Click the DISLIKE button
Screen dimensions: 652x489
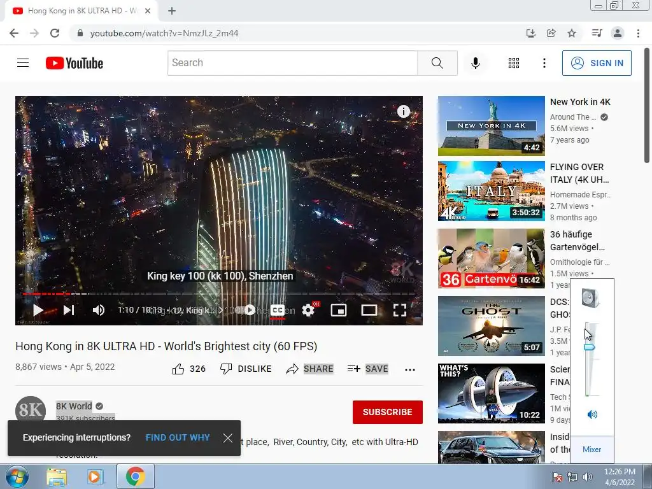[246, 369]
